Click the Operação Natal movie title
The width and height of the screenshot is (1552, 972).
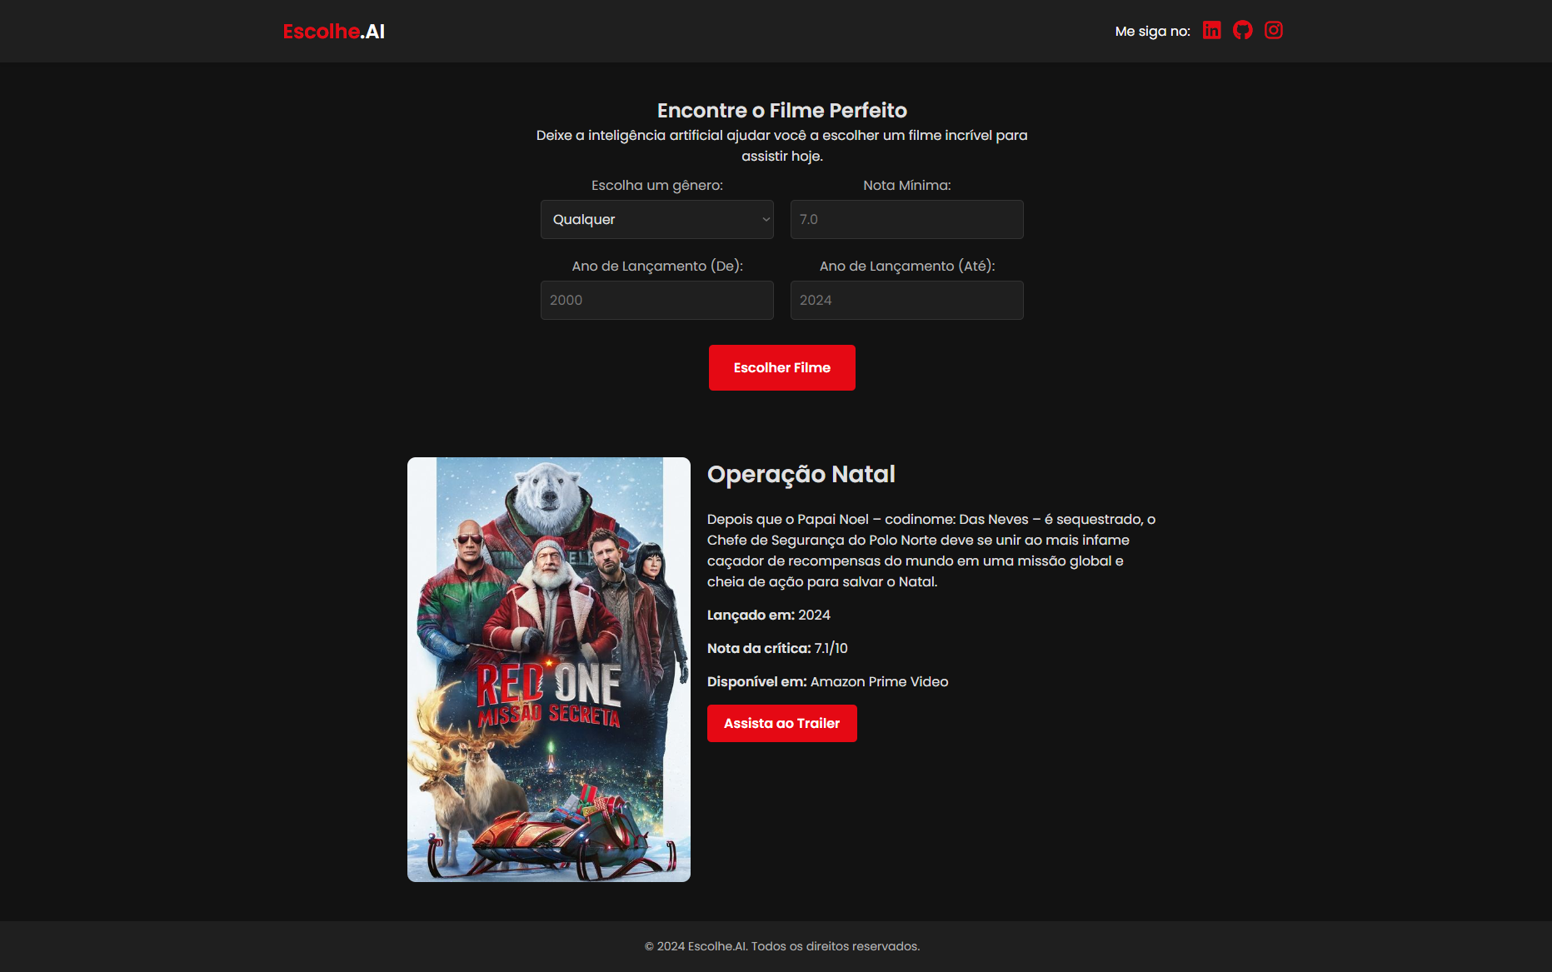click(x=801, y=474)
